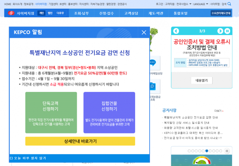Select the last carousel dot indicator
Viewport: 239px width, 166px height.
pyautogui.click(x=221, y=151)
